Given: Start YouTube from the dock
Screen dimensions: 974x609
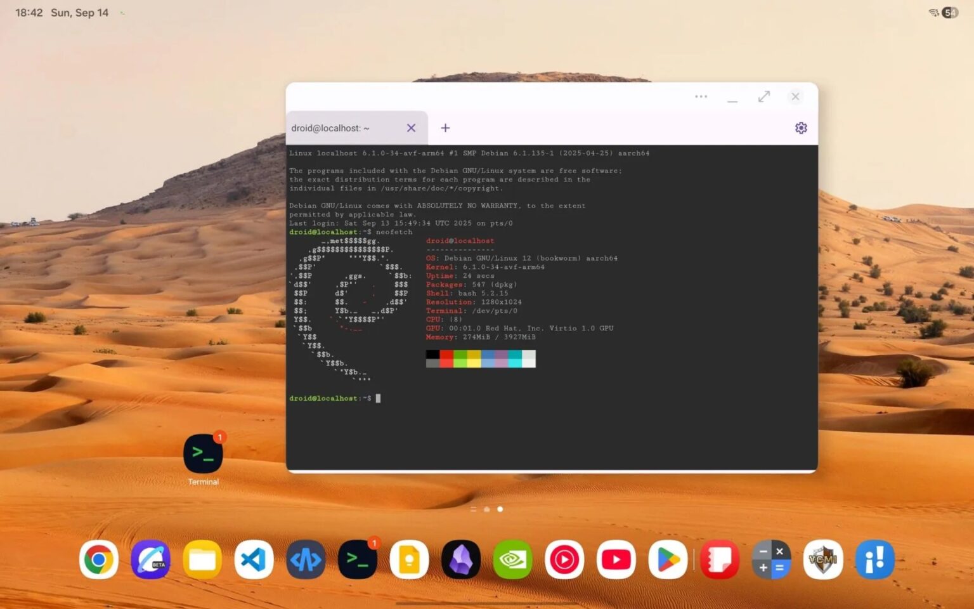Looking at the screenshot, I should pyautogui.click(x=616, y=559).
